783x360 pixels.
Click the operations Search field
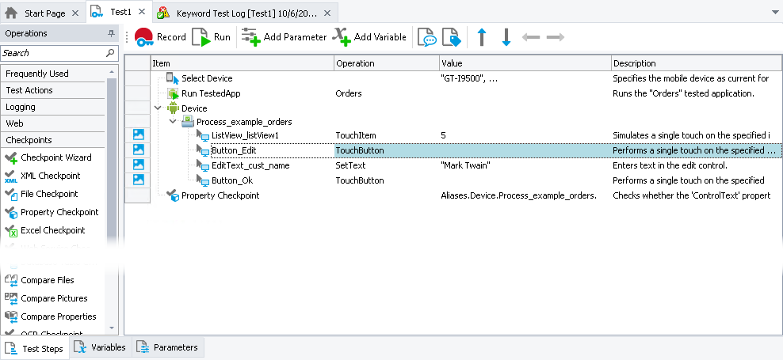[x=52, y=53]
